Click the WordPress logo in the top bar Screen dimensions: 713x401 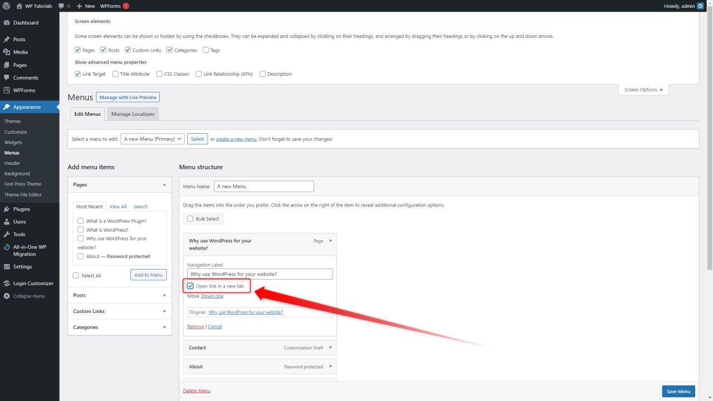point(6,6)
